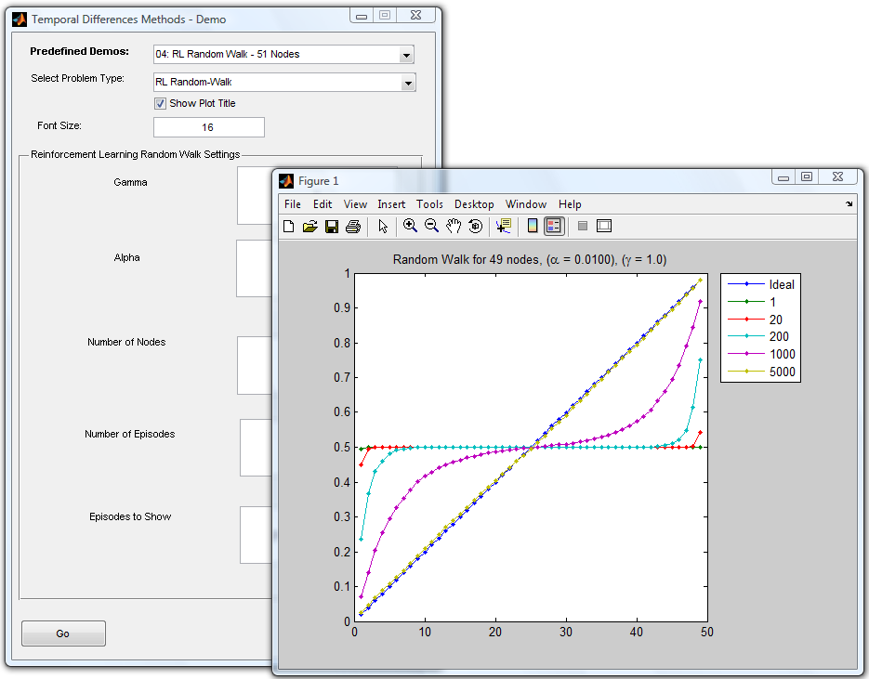Open the Desktop menu in Figure 1
This screenshot has width=869, height=679.
pos(474,204)
